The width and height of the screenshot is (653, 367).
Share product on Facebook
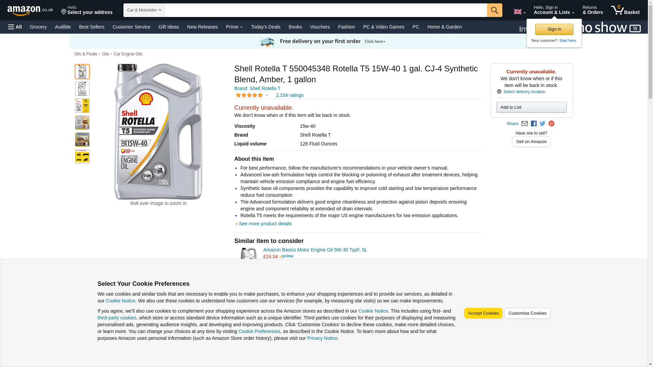coord(534,124)
